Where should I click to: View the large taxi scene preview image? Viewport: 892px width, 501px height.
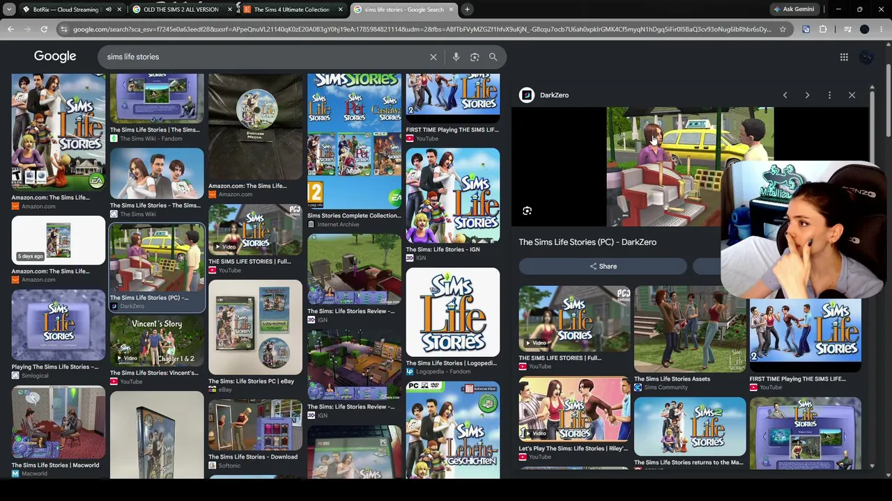tap(690, 167)
